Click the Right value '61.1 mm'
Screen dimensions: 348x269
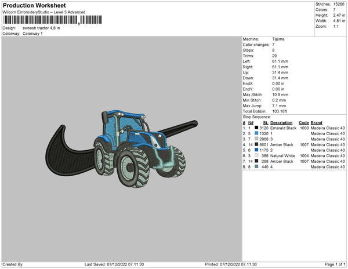280,67
